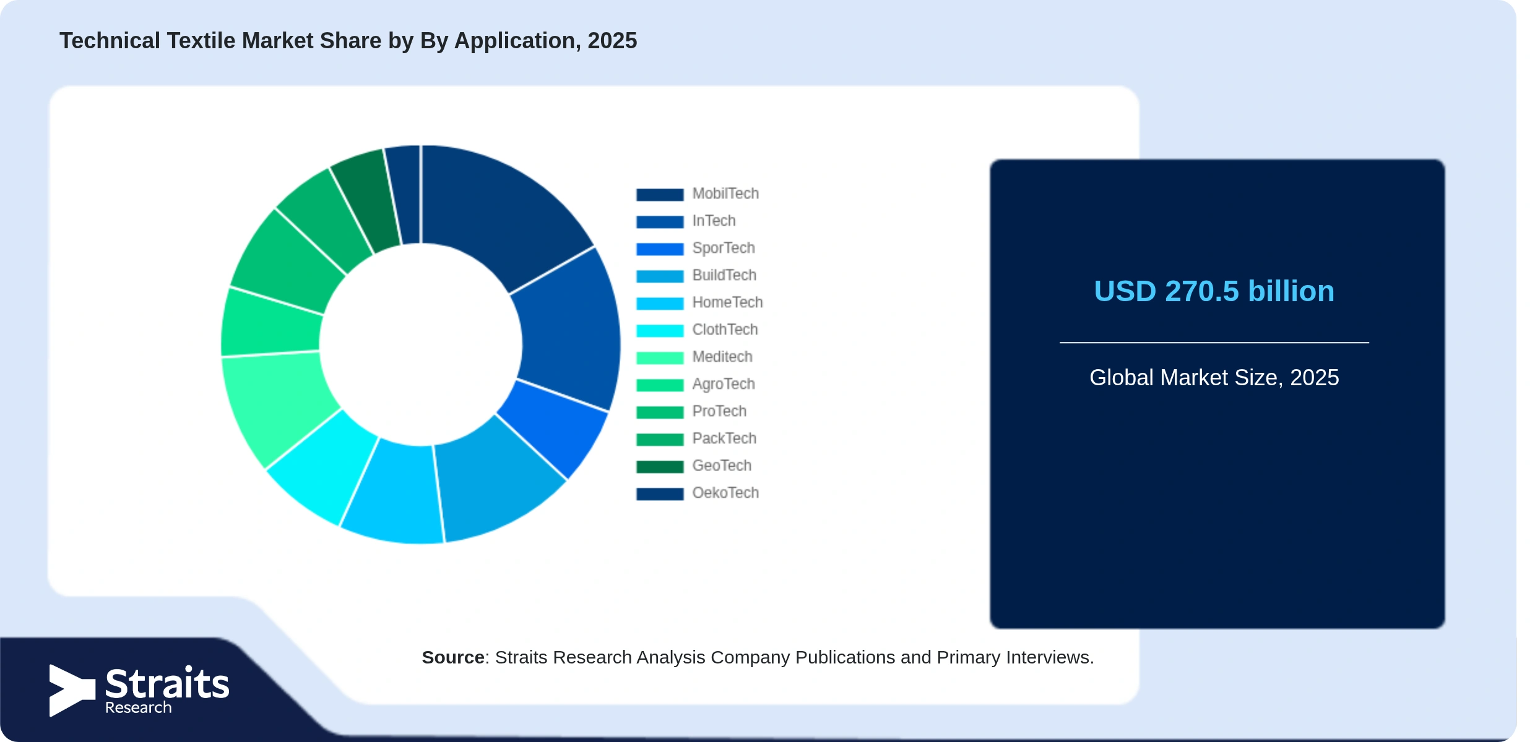
Task: Select the ProTech legend label
Action: click(719, 411)
